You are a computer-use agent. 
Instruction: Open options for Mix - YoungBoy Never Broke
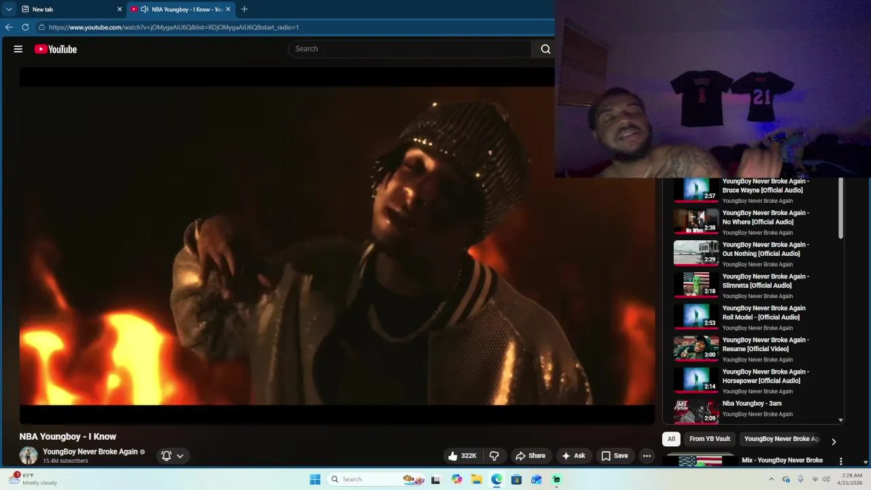coord(841,461)
